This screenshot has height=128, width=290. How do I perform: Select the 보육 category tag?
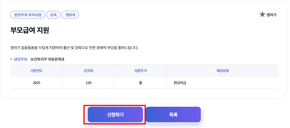[53, 15]
